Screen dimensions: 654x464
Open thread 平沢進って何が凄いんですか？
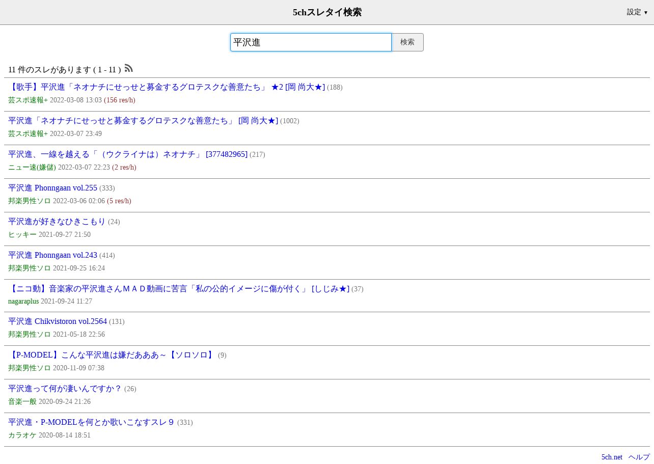pyautogui.click(x=65, y=389)
